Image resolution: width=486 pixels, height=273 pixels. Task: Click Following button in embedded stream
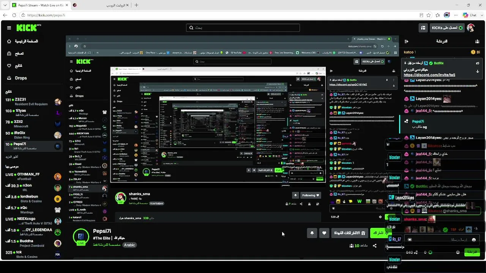[310, 195]
